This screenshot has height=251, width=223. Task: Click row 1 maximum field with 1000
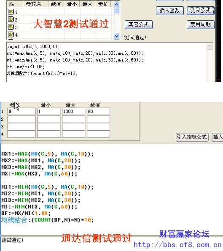click(73, 112)
